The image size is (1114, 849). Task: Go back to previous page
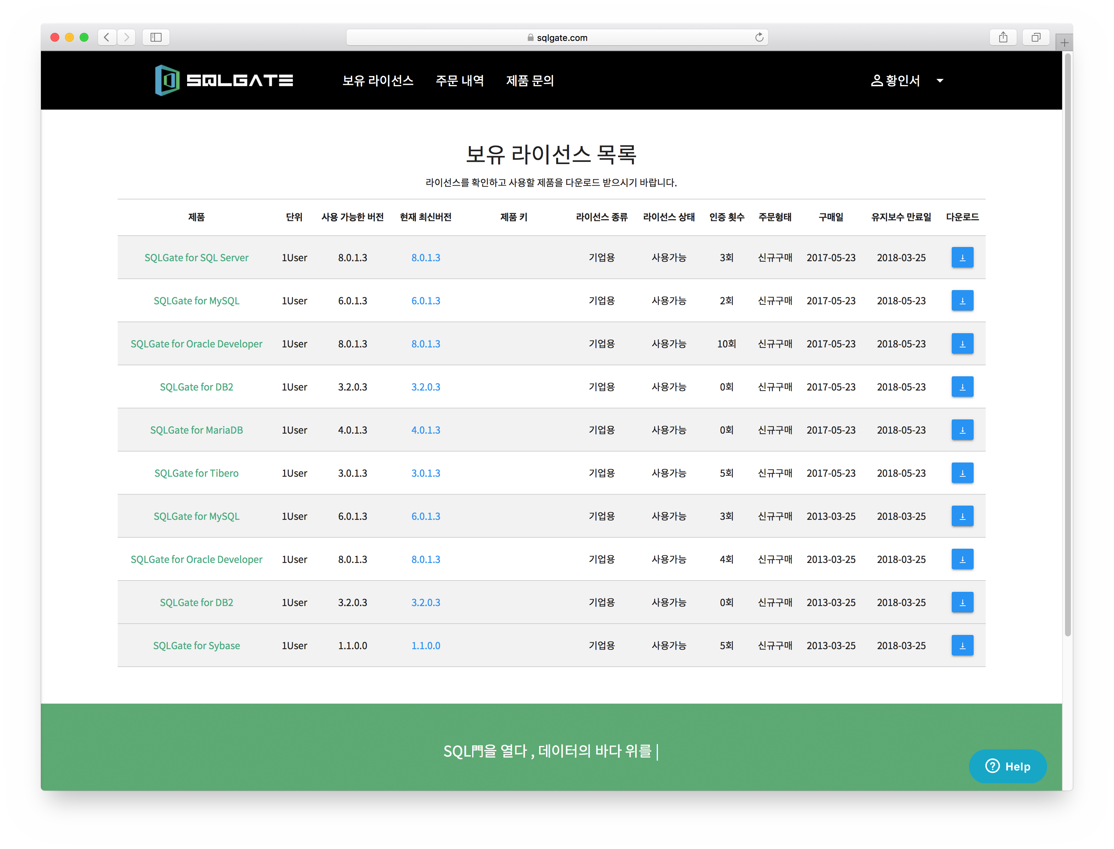click(107, 37)
